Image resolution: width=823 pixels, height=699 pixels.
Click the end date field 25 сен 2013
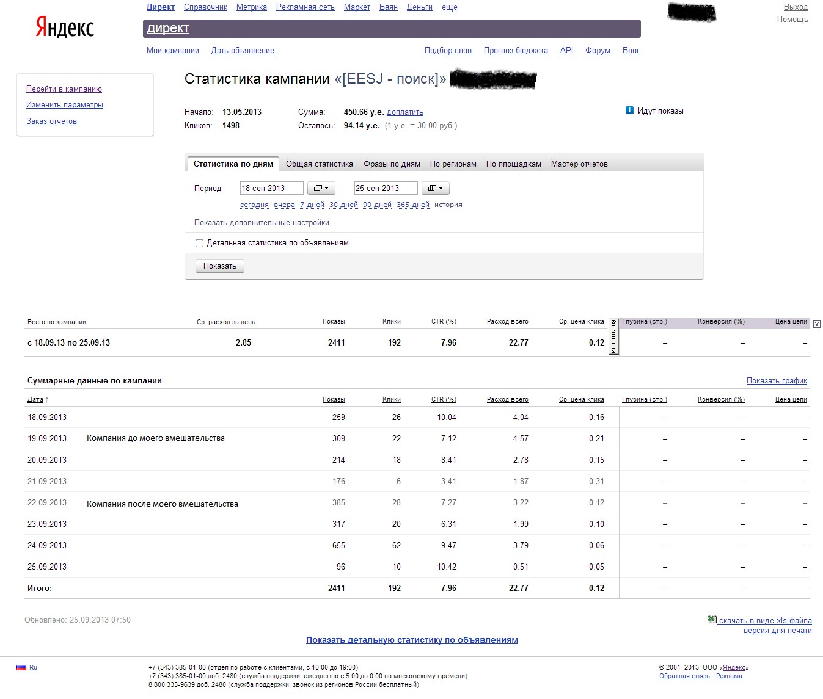(x=386, y=188)
